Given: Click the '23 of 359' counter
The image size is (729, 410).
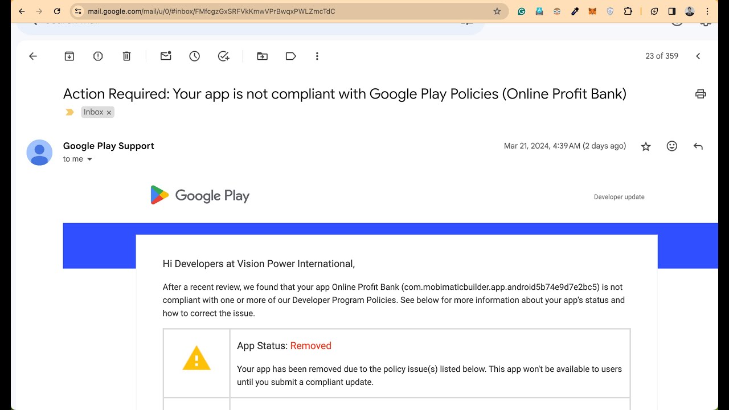Looking at the screenshot, I should click(x=662, y=56).
